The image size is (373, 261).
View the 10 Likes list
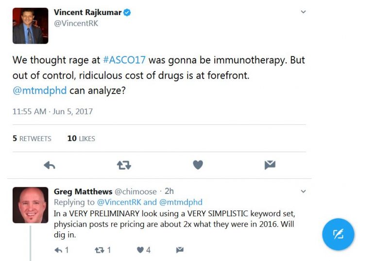[x=81, y=139]
